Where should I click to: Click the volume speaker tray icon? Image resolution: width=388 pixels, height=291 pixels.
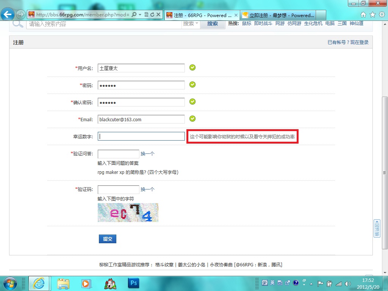(x=348, y=283)
